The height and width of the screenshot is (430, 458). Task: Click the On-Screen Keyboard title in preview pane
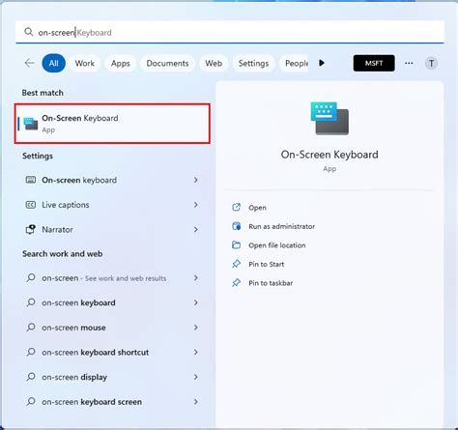[329, 155]
